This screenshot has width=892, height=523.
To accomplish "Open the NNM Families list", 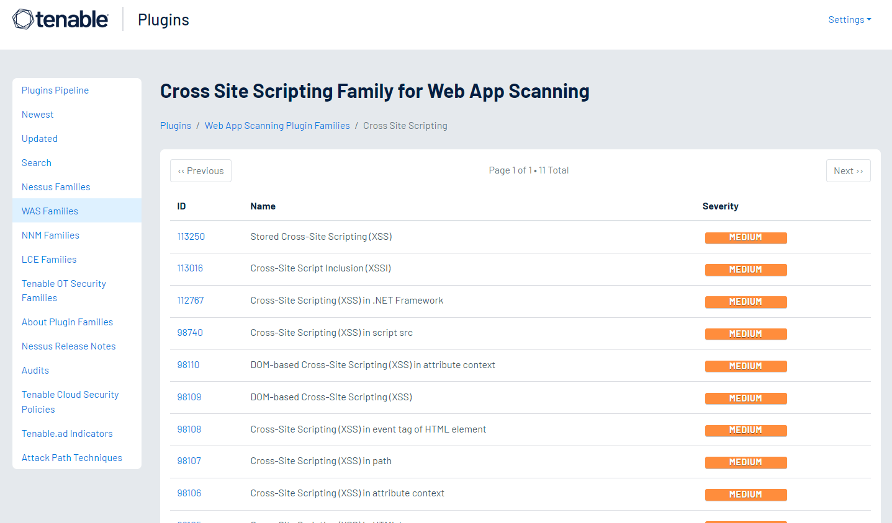I will (50, 235).
